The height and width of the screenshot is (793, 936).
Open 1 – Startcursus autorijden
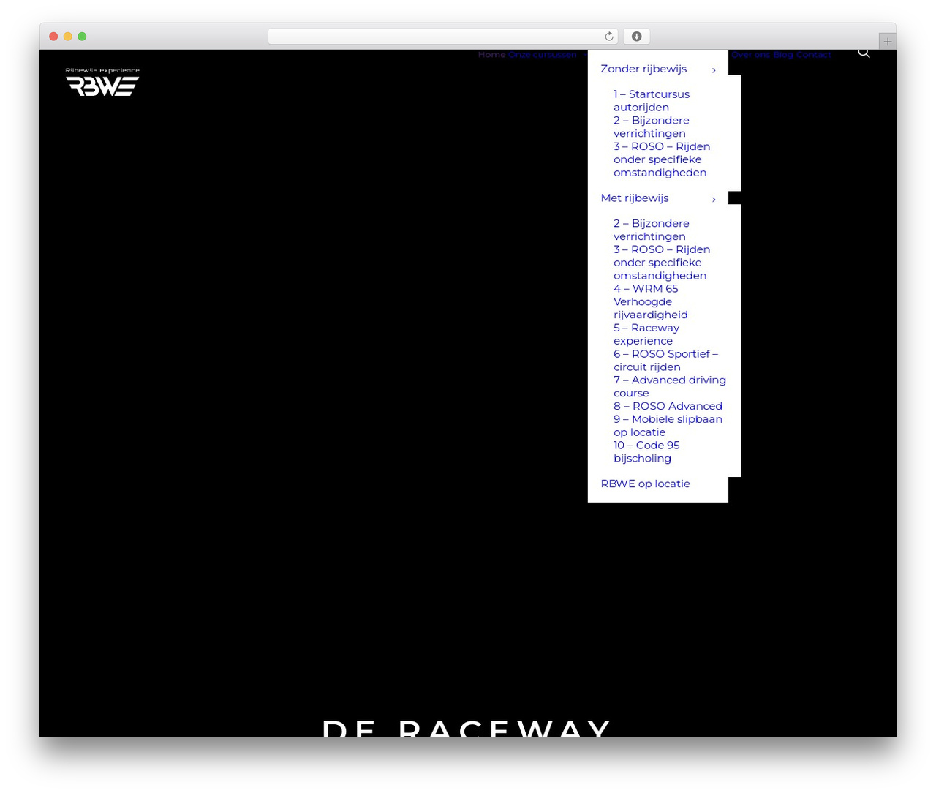pyautogui.click(x=652, y=101)
